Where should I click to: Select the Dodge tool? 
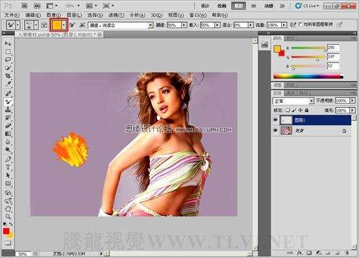(x=8, y=150)
